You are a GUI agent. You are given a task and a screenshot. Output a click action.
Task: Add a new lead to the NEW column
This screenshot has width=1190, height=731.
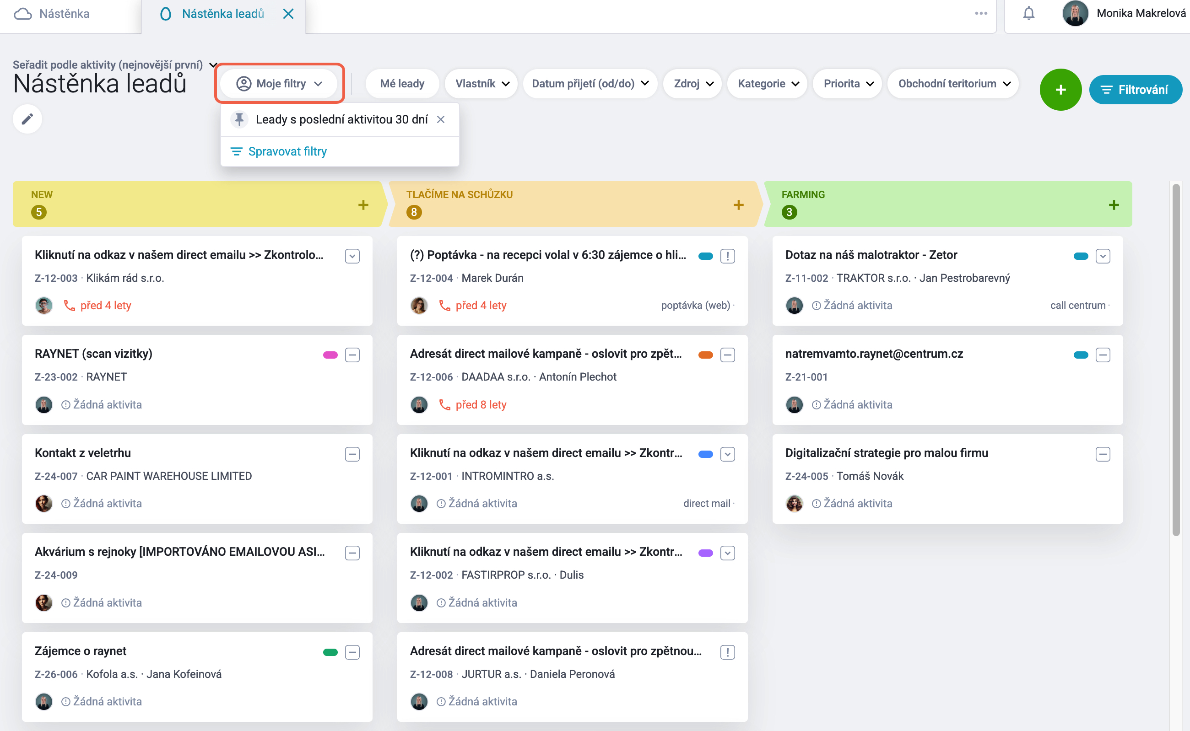click(363, 205)
